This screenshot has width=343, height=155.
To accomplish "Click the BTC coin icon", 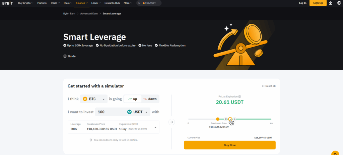I will [85, 99].
